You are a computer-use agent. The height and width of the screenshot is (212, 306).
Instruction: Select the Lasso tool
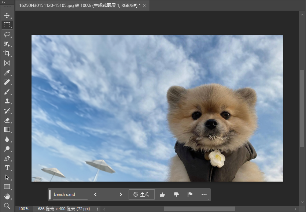pyautogui.click(x=7, y=34)
